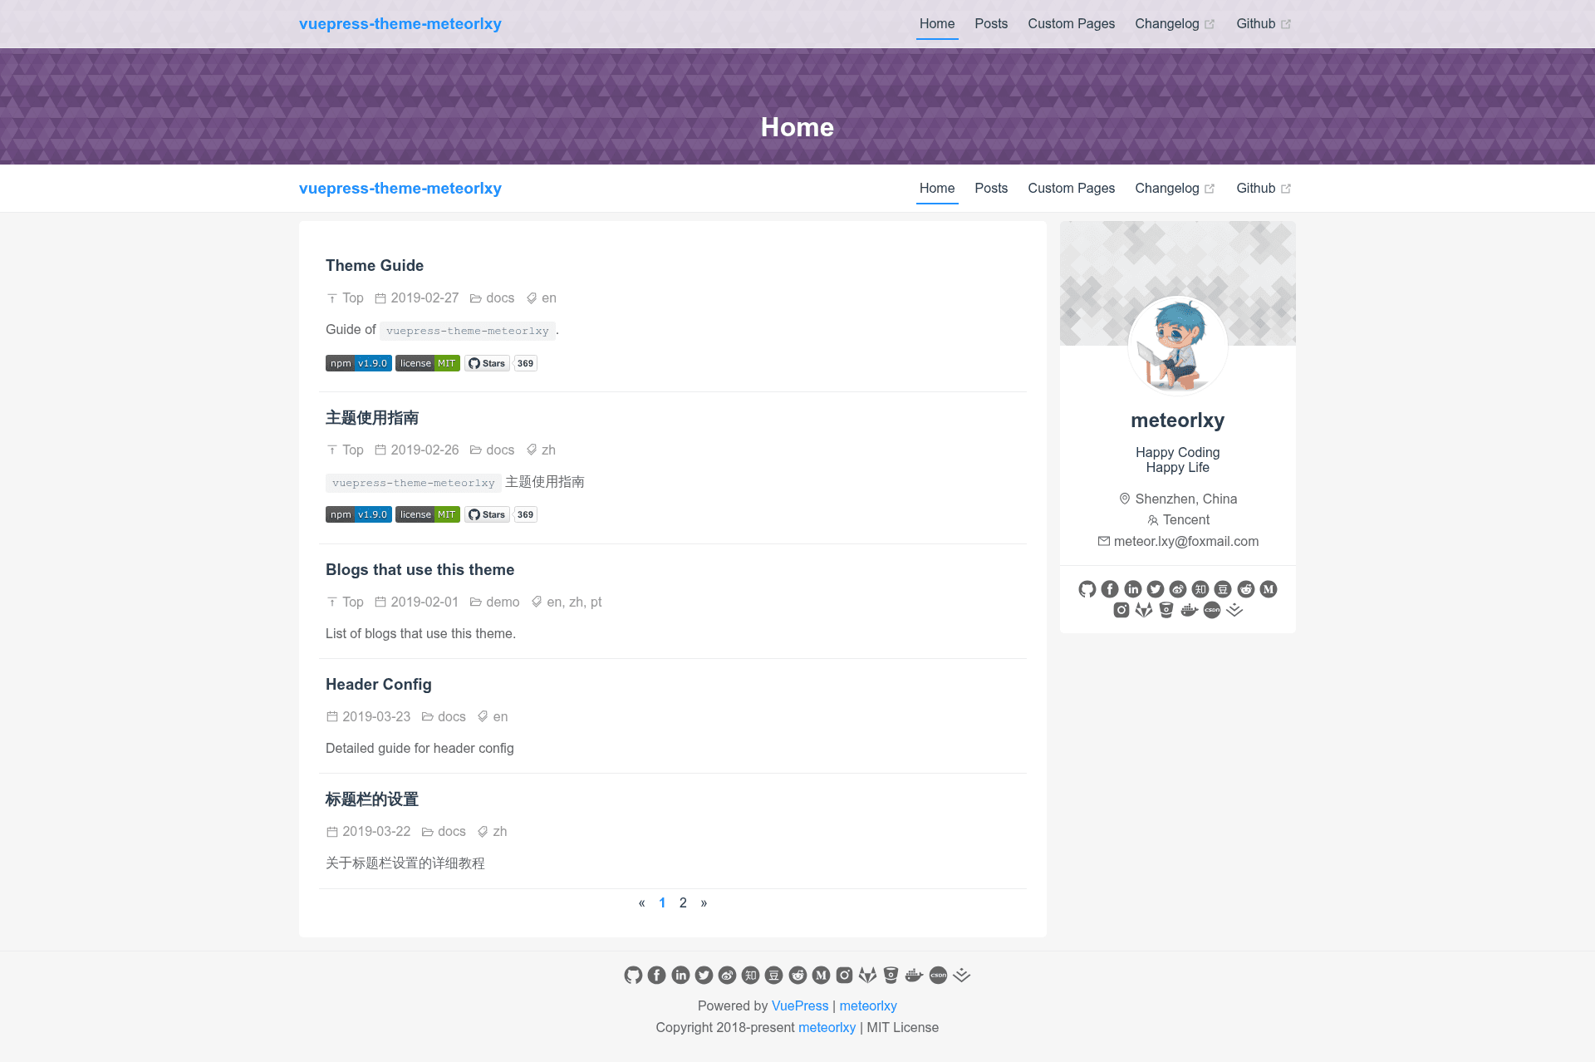Open the VuePress link in the footer
Screen dimensions: 1595x1062
[x=800, y=1006]
